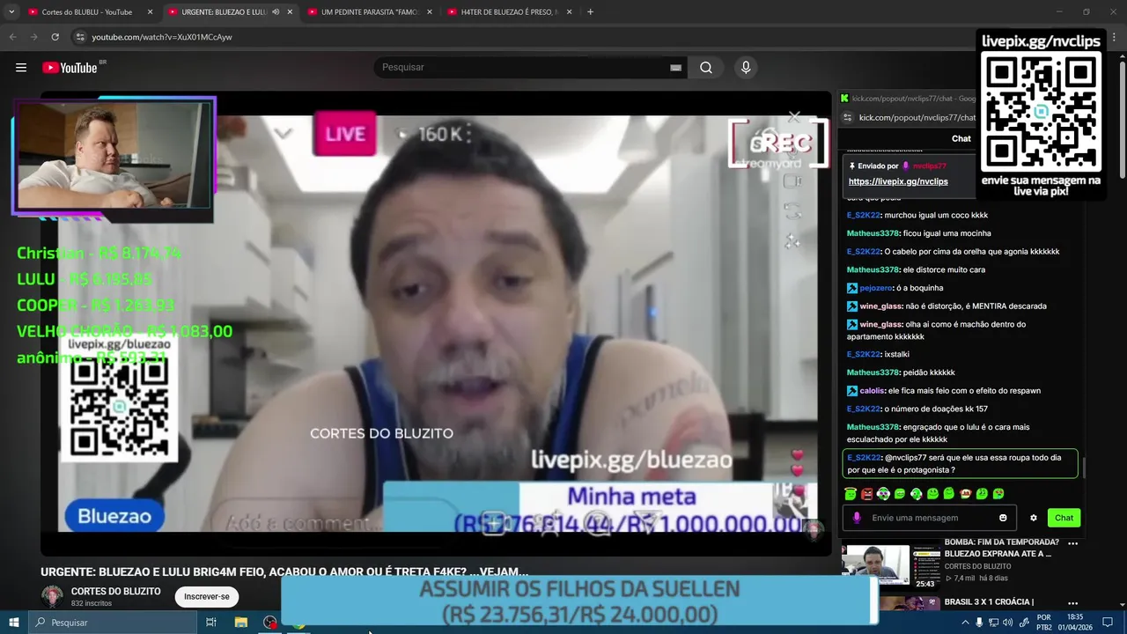Open the emoji picker in chat input
1127x634 pixels.
(x=1003, y=518)
